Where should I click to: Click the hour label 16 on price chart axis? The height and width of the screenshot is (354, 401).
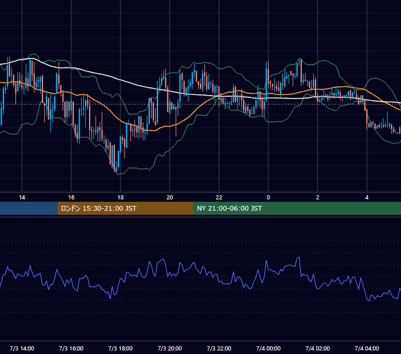click(x=71, y=198)
